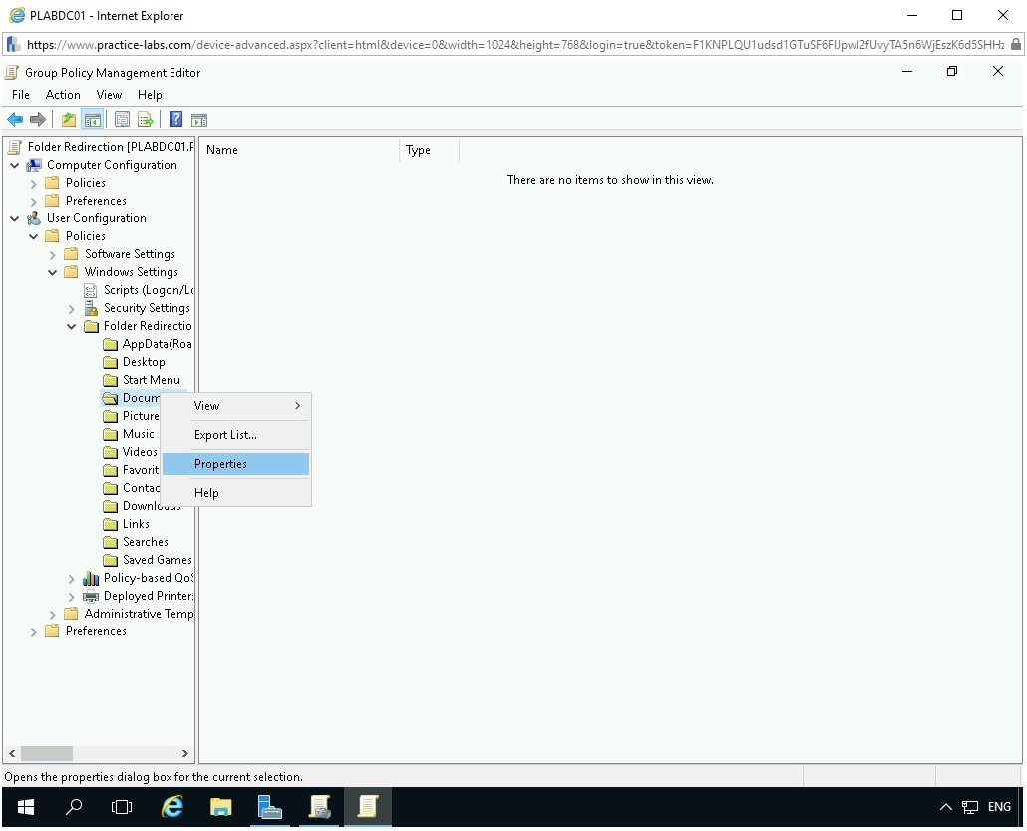
Task: Select the Videos folder tree item
Action: 139,452
